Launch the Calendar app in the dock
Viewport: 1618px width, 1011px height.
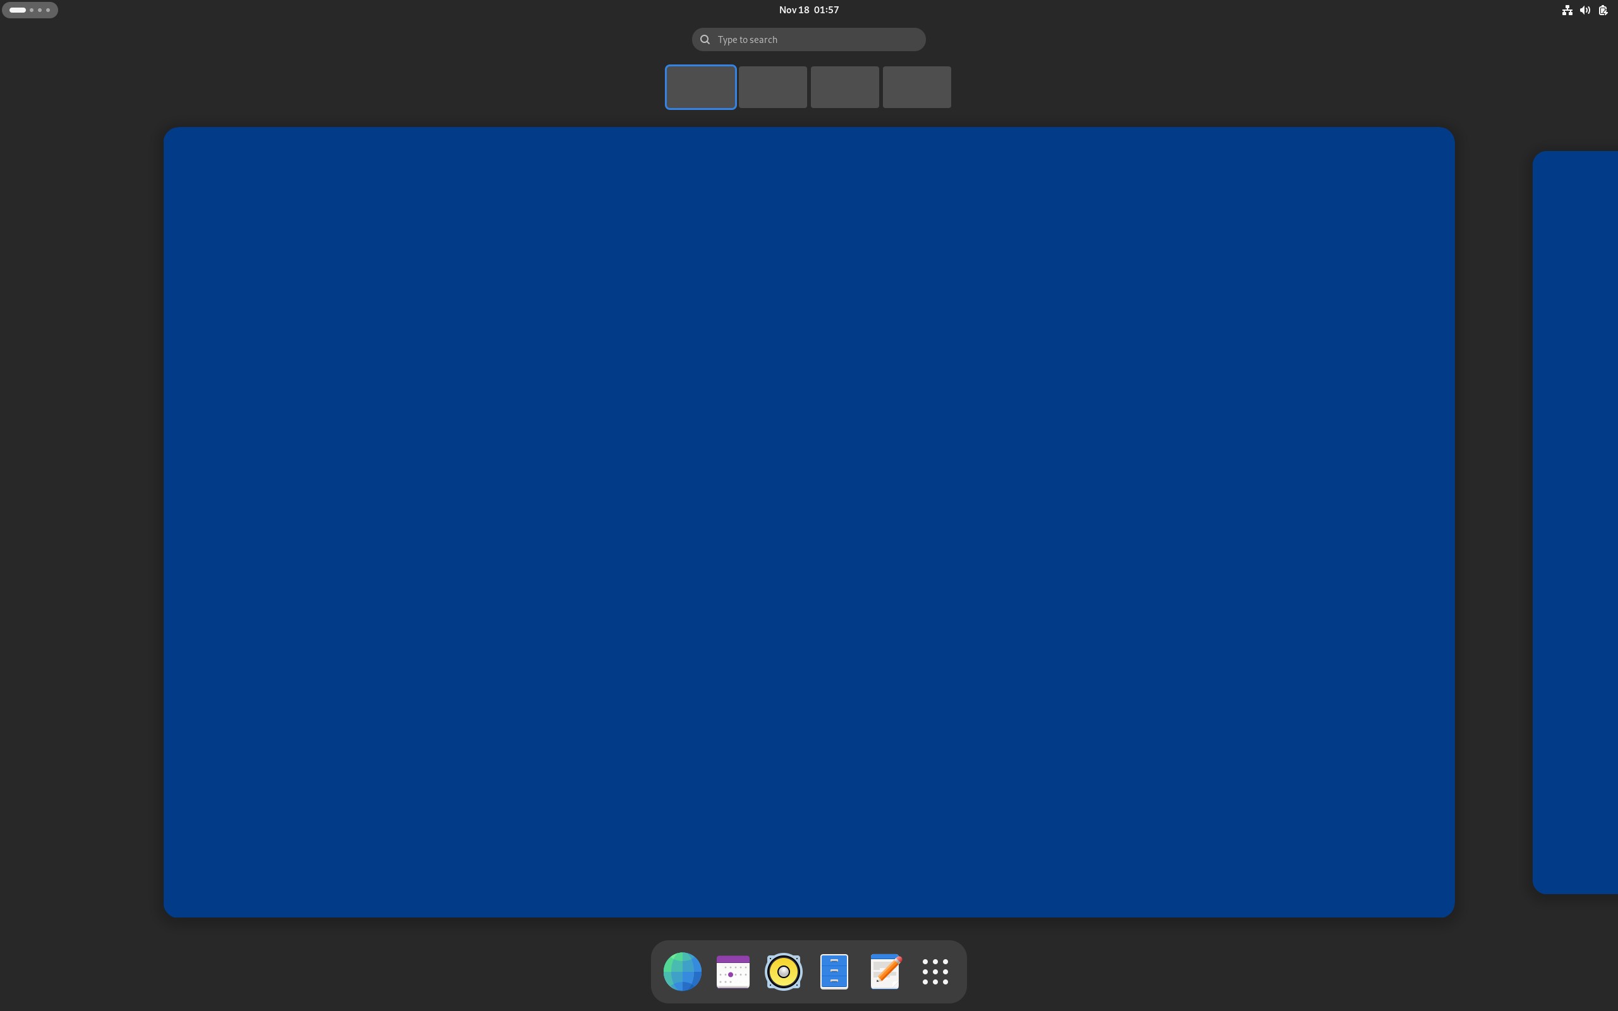tap(733, 971)
